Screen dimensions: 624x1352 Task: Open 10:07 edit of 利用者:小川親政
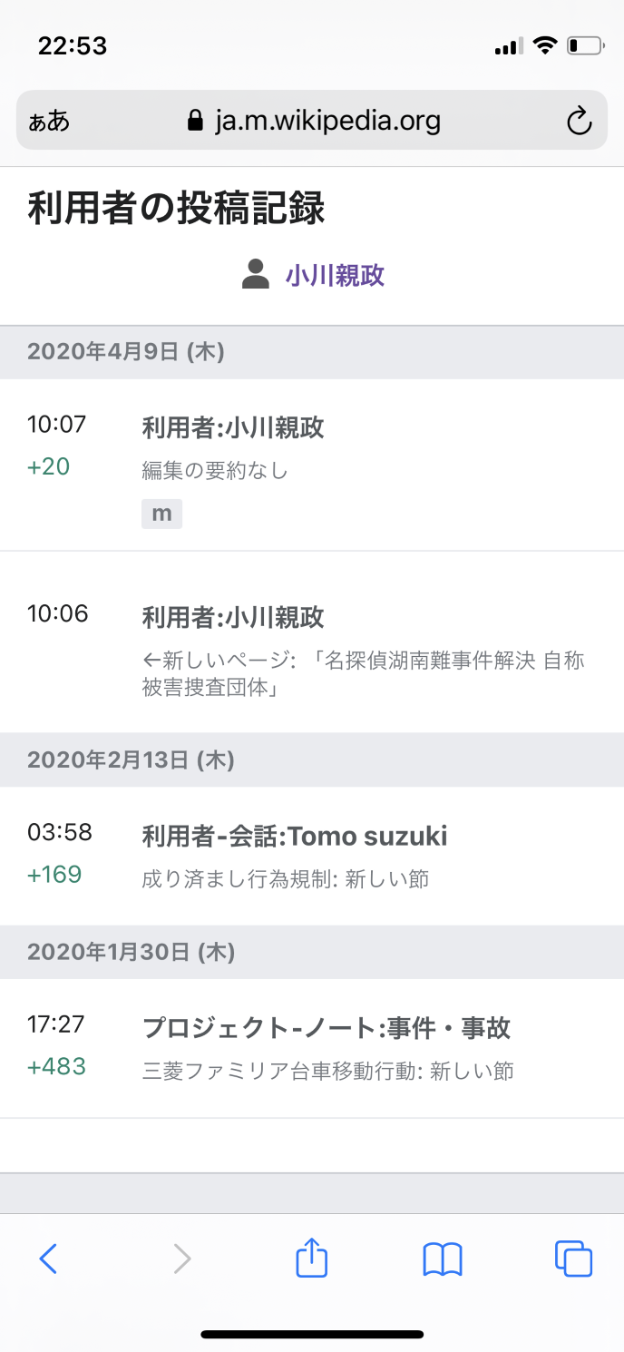click(233, 427)
